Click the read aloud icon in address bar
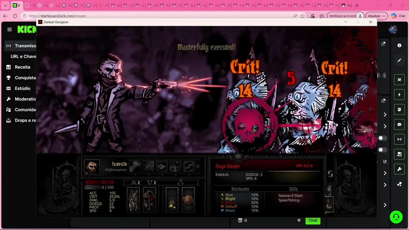This screenshot has width=409, height=230. coord(295,16)
